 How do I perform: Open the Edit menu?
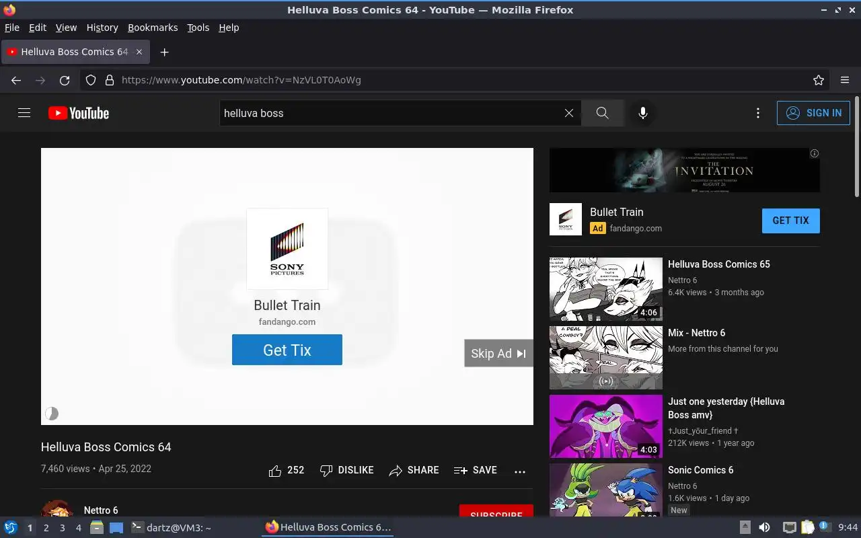(x=38, y=28)
